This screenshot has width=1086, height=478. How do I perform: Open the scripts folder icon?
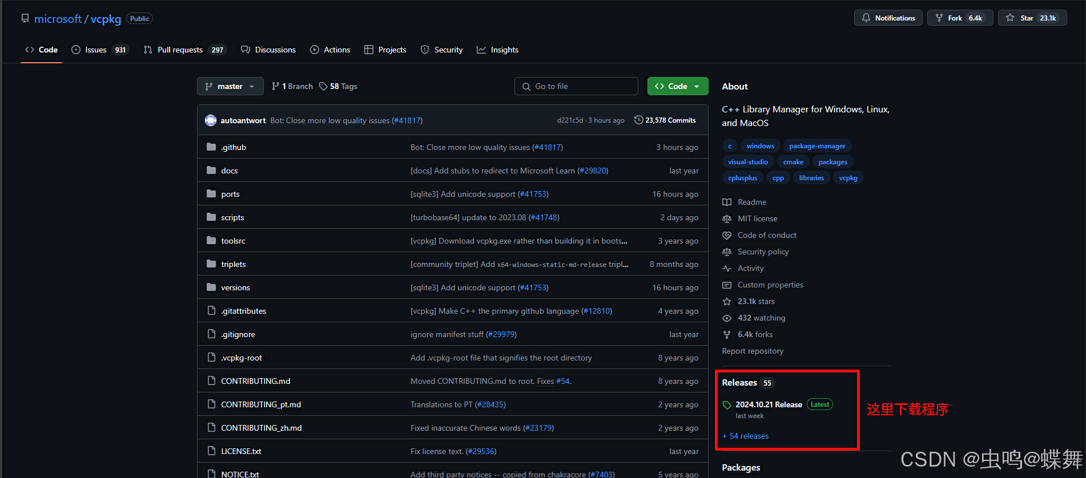click(x=211, y=217)
